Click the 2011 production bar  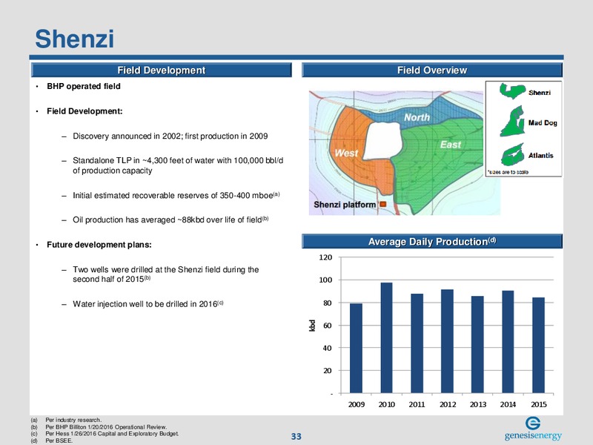(417, 343)
